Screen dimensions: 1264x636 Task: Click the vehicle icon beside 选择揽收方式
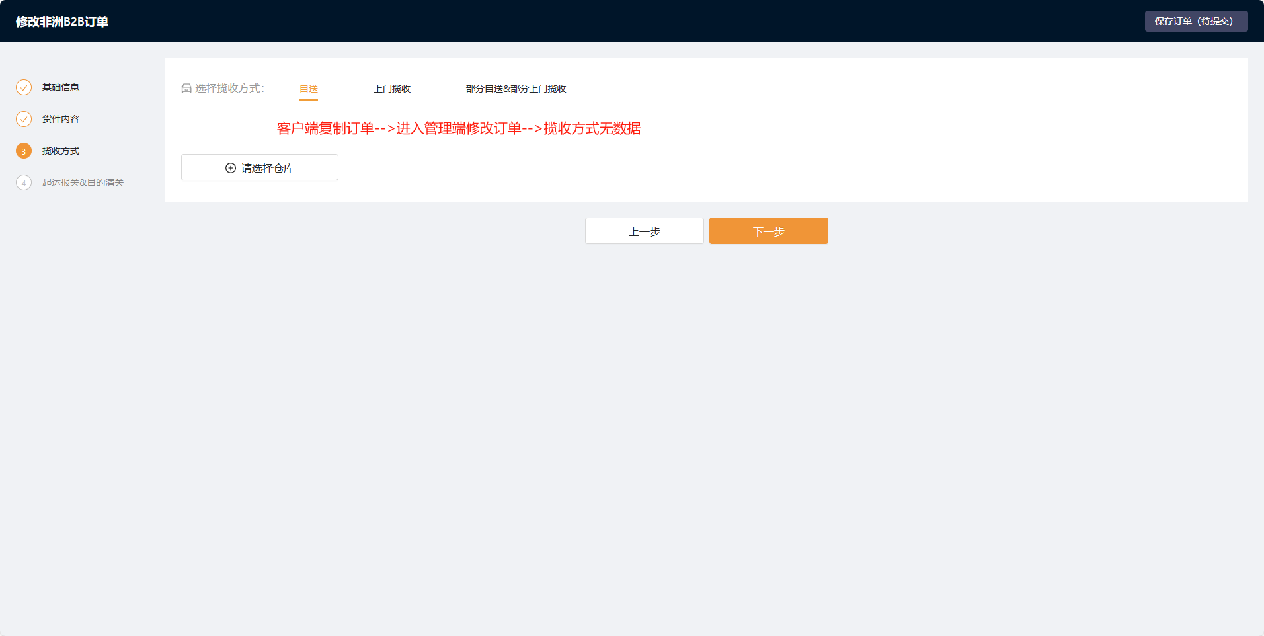186,89
